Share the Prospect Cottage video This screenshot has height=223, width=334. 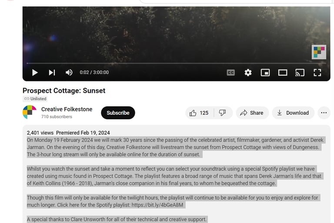pos(252,113)
